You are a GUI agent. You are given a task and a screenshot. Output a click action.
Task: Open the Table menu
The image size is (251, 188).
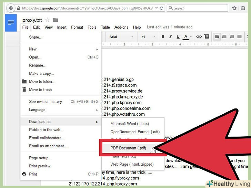pyautogui.click(x=106, y=27)
